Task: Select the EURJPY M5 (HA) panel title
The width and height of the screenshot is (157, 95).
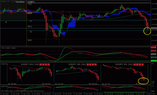Action: click(77, 64)
